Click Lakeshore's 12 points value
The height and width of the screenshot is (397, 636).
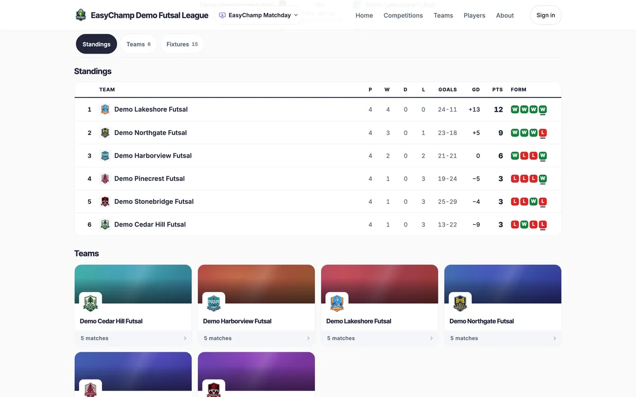[x=498, y=110]
